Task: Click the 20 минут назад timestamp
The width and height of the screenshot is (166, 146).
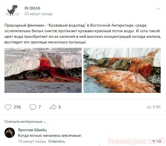Action: tap(38, 14)
